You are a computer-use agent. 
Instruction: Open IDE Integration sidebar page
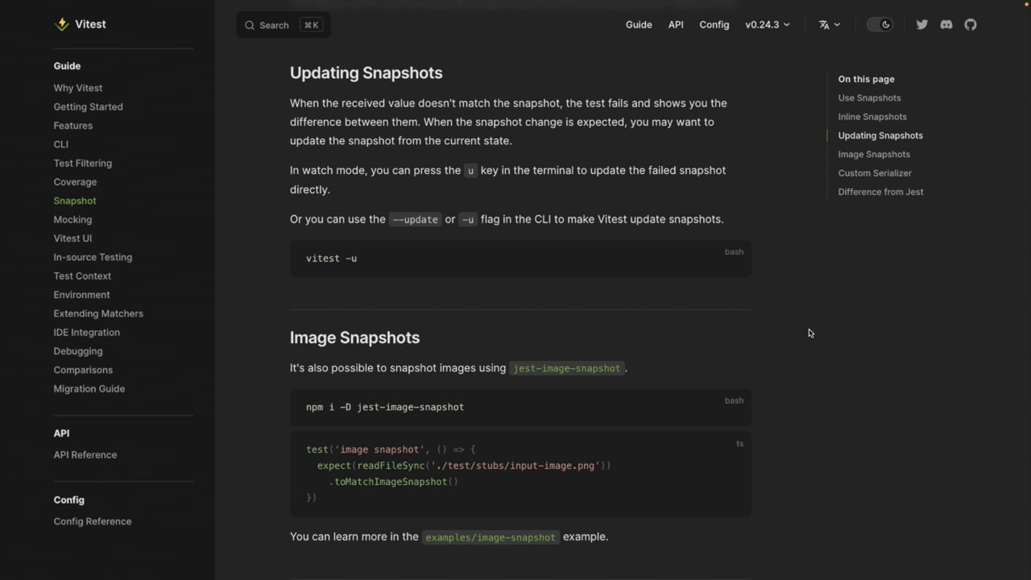[87, 332]
